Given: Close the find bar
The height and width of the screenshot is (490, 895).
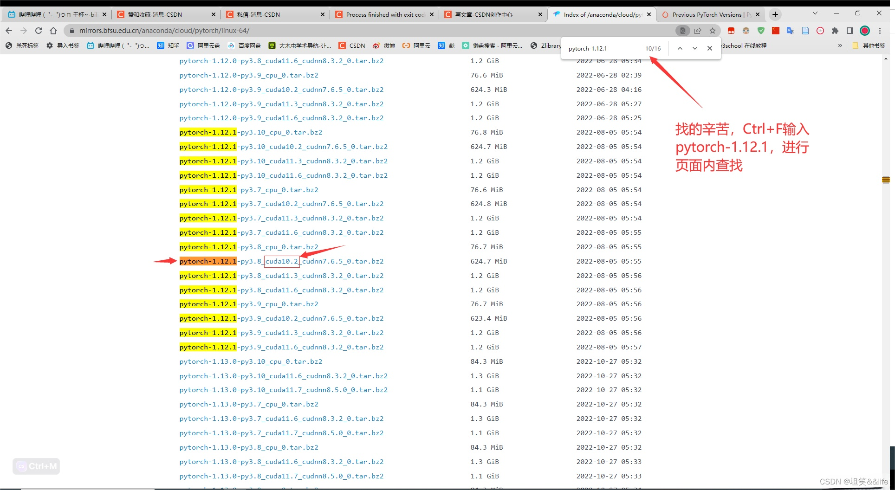Looking at the screenshot, I should pos(710,48).
